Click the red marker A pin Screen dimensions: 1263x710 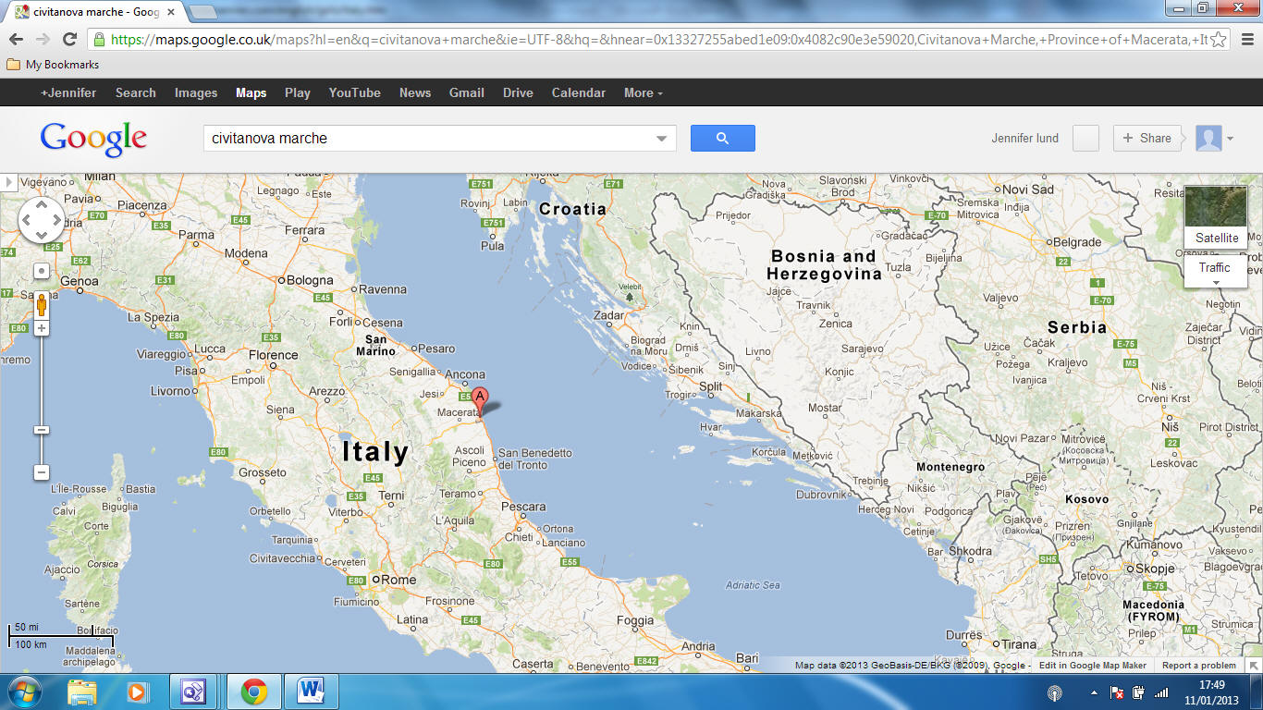479,401
